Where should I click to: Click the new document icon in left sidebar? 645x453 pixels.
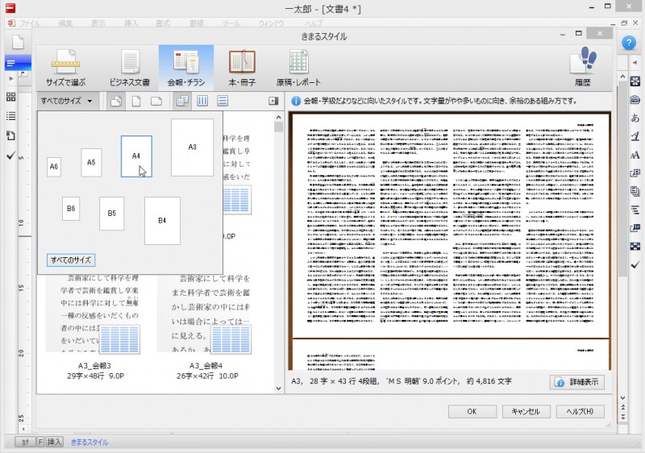tap(18, 42)
